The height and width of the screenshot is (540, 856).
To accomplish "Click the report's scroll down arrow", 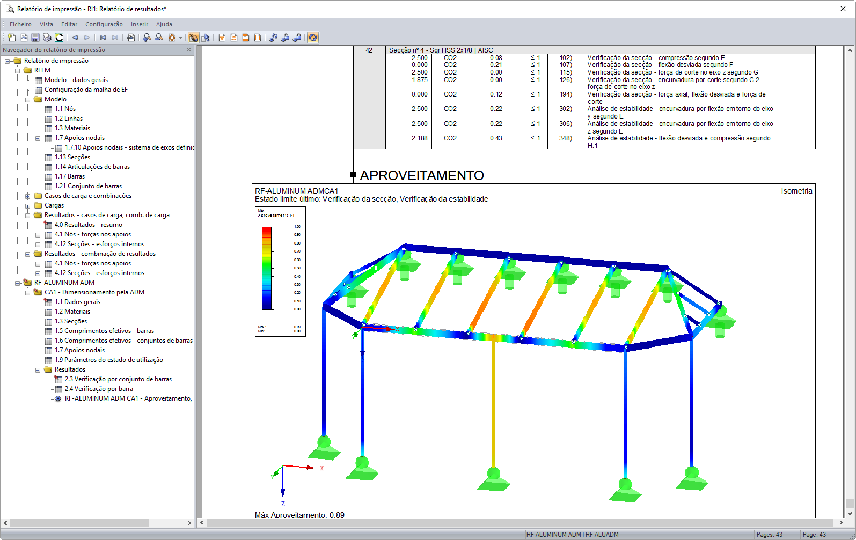I will pos(850,514).
